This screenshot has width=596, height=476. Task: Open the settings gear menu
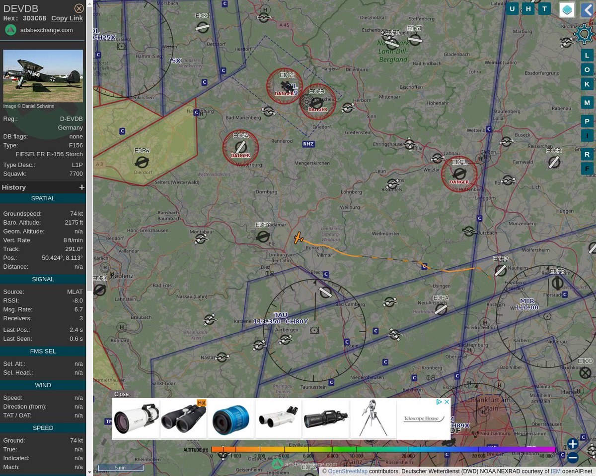(584, 34)
